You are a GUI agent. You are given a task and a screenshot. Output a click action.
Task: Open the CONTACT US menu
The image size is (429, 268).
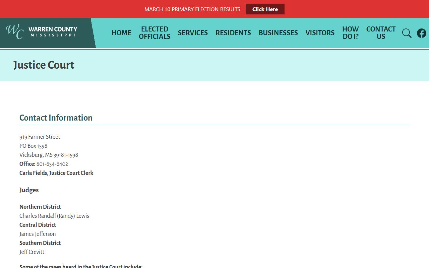pyautogui.click(x=381, y=33)
